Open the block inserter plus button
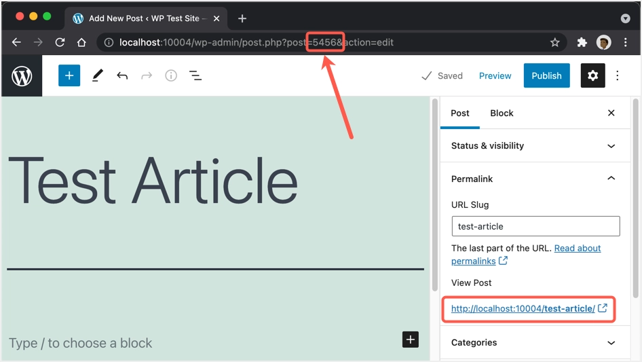The image size is (642, 362). tap(69, 75)
